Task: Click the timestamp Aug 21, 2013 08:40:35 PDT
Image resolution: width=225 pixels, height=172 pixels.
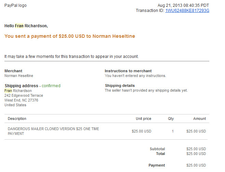Action: pyautogui.click(x=183, y=5)
